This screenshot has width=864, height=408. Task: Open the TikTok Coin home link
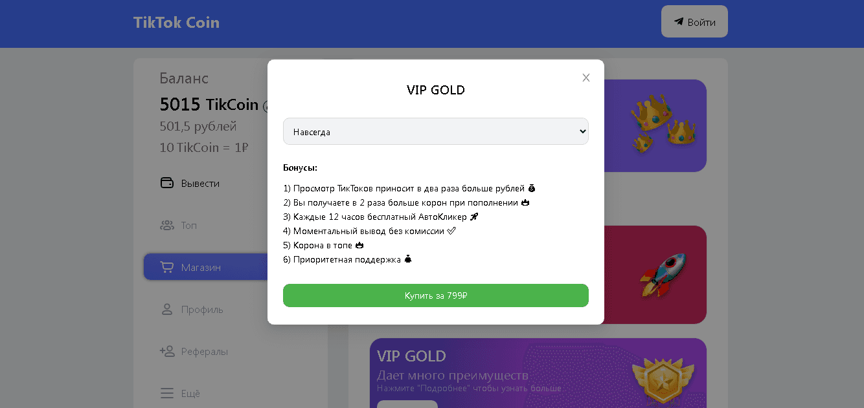click(176, 23)
